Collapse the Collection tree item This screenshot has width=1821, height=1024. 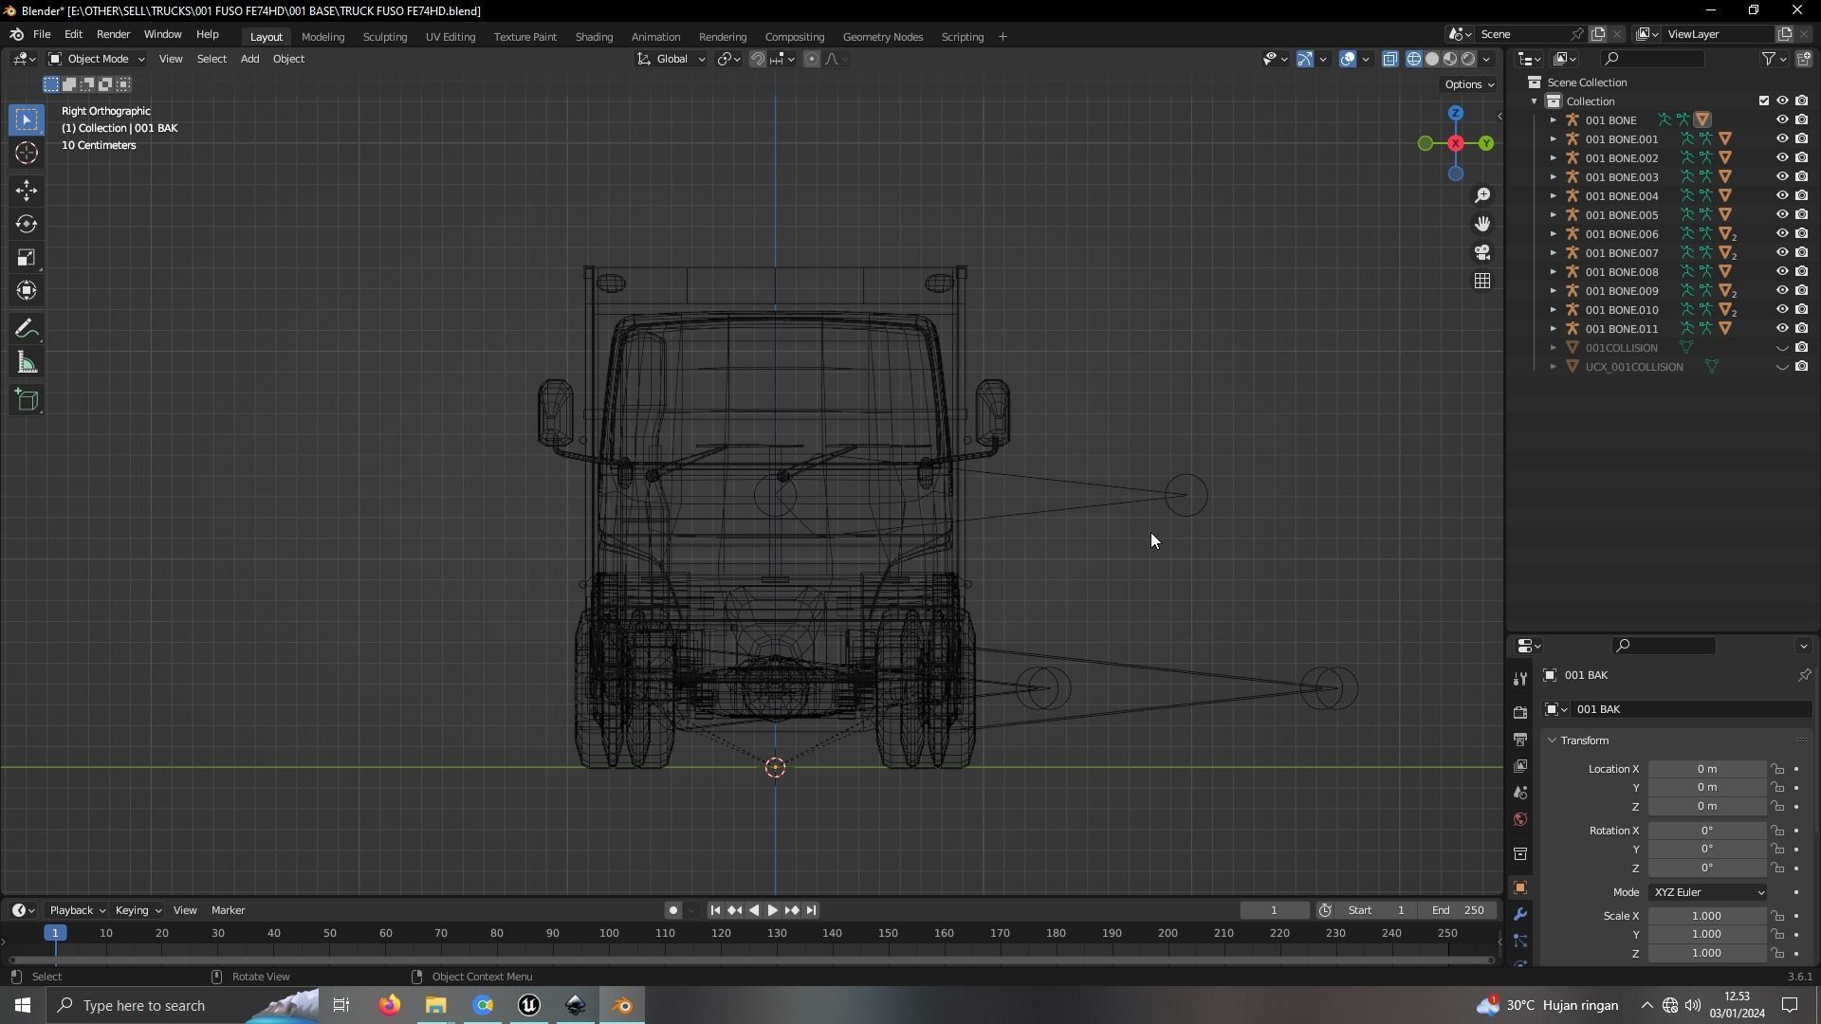point(1535,101)
